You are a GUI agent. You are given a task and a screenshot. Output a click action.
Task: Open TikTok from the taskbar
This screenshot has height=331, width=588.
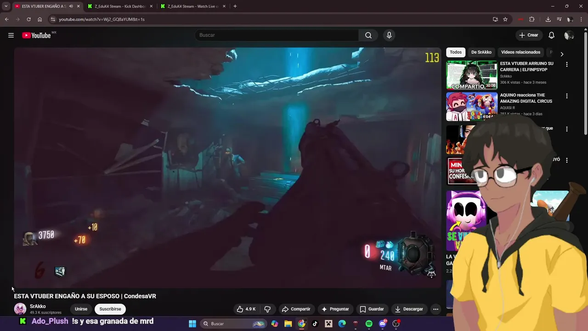tap(315, 324)
